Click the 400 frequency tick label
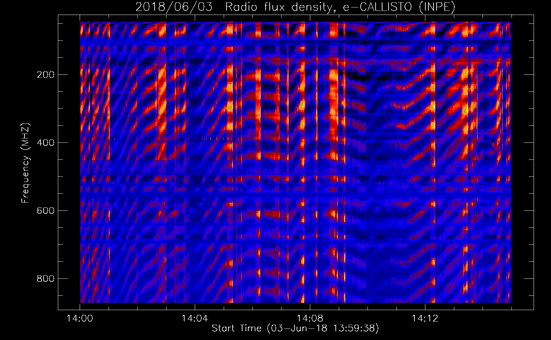 46,143
